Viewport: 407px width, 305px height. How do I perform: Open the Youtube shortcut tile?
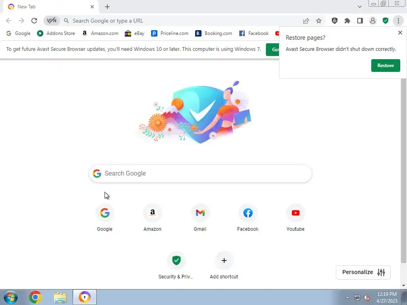295,218
